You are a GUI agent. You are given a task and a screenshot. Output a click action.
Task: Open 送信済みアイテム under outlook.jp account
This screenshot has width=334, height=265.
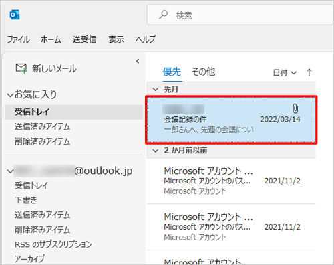[x=42, y=215]
